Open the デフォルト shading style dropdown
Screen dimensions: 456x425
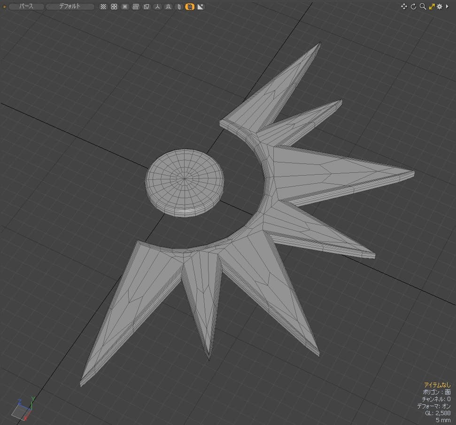click(x=70, y=7)
